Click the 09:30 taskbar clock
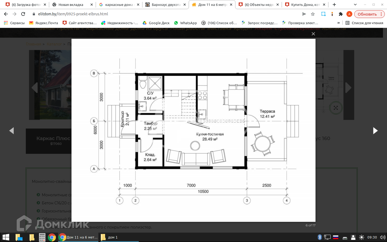This screenshot has width=387, height=242. [x=372, y=237]
